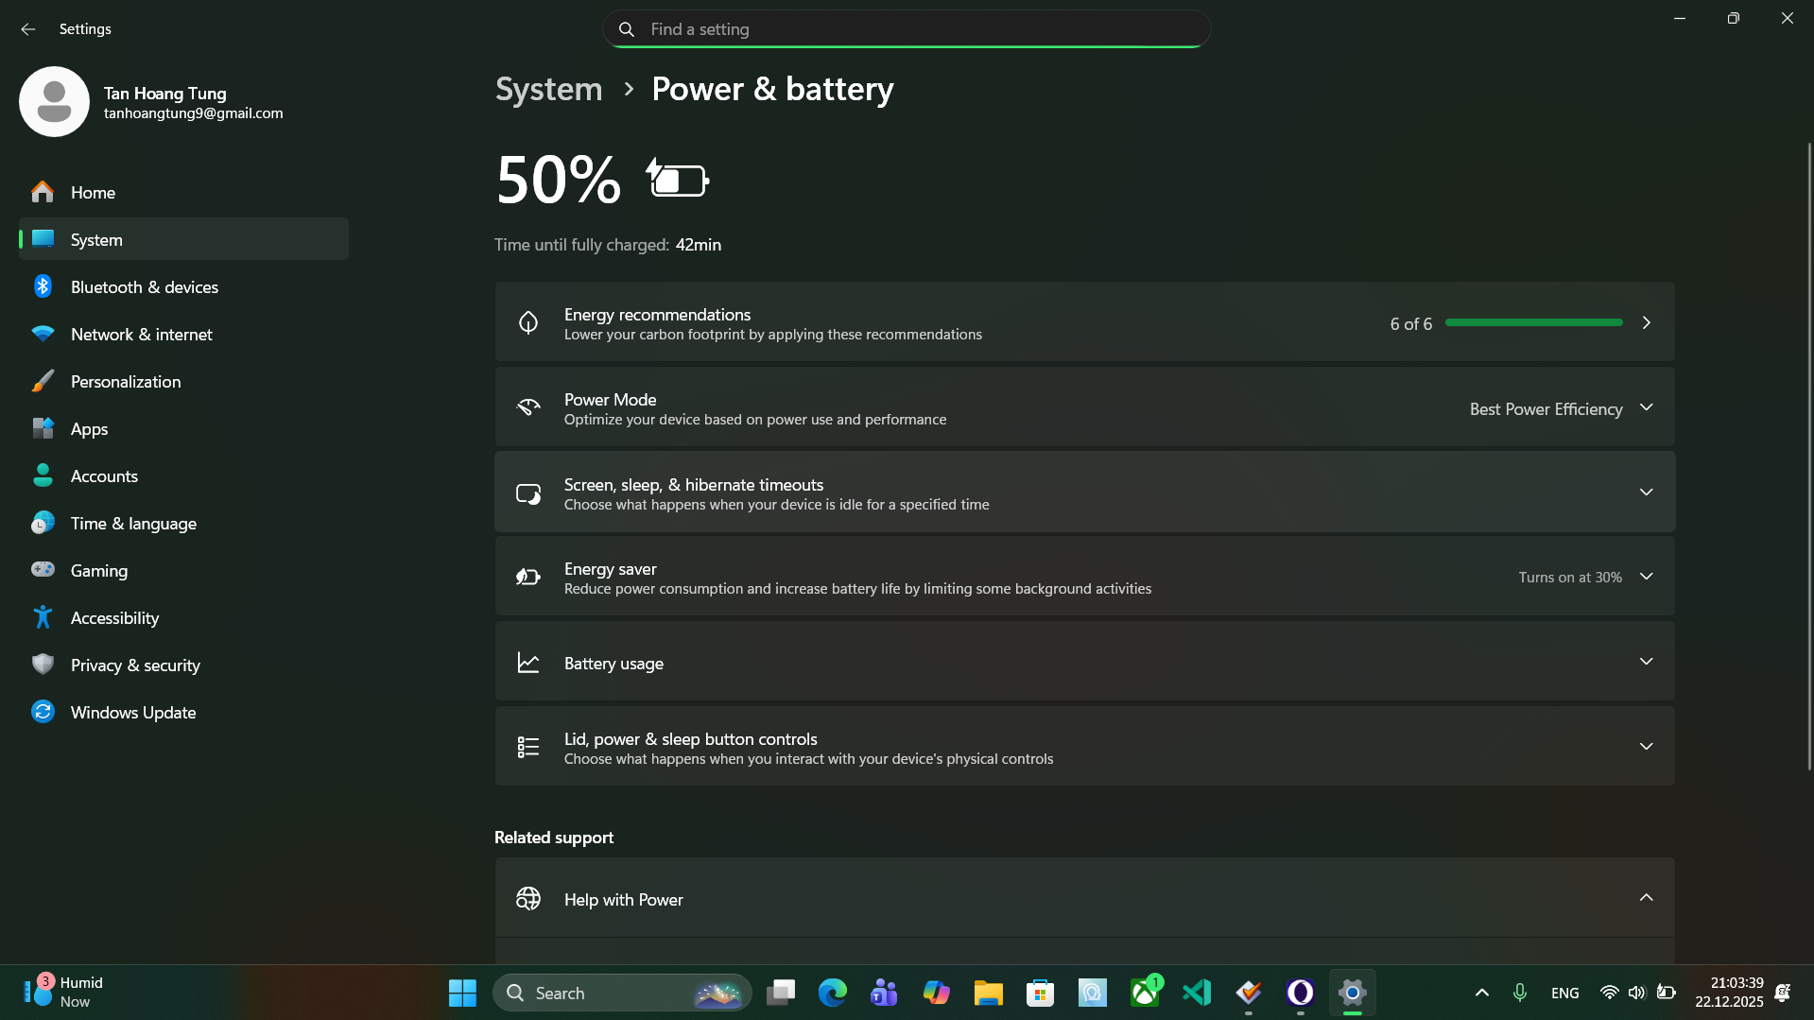Screen dimensions: 1814x1020
Task: Click the battery tray icon
Action: pyautogui.click(x=1666, y=993)
